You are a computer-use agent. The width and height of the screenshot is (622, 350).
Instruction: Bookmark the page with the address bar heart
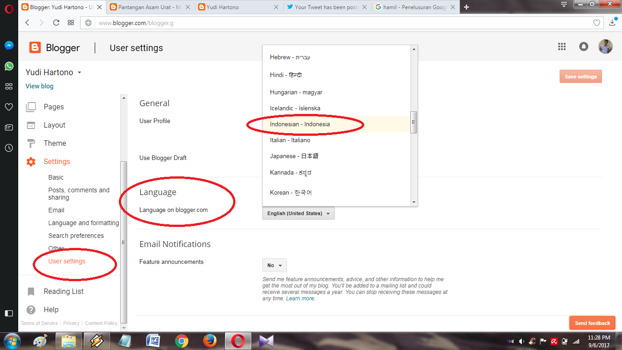[597, 23]
